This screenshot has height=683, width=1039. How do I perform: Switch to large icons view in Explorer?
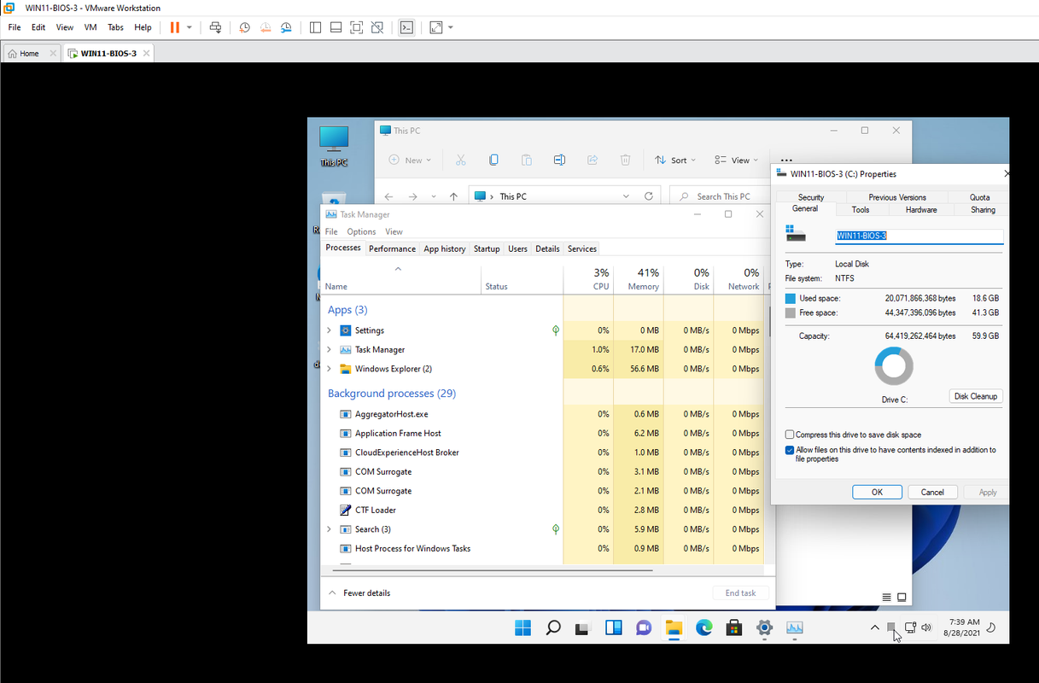[902, 598]
